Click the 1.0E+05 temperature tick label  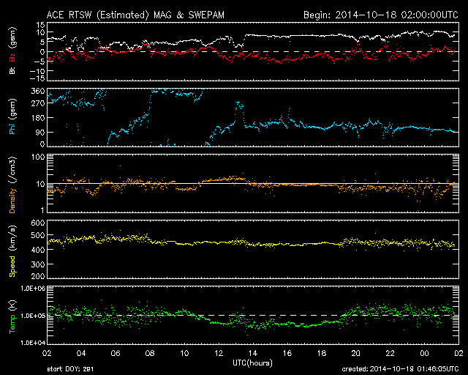tap(33, 316)
